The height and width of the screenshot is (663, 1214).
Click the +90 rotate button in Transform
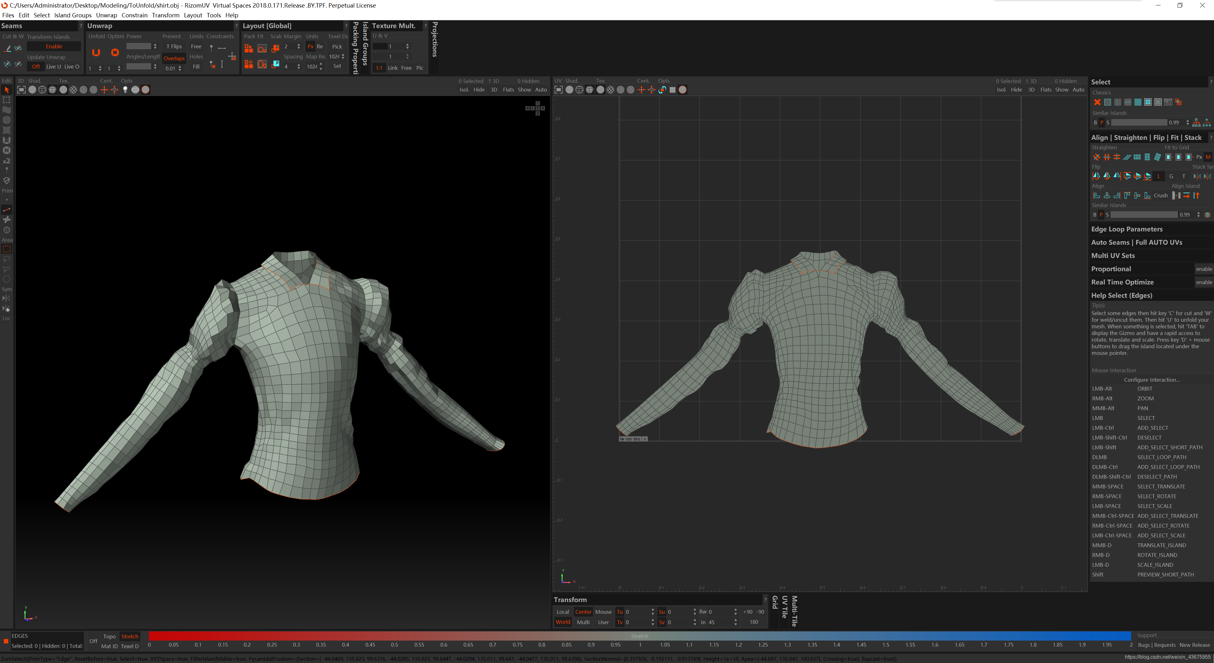(747, 612)
